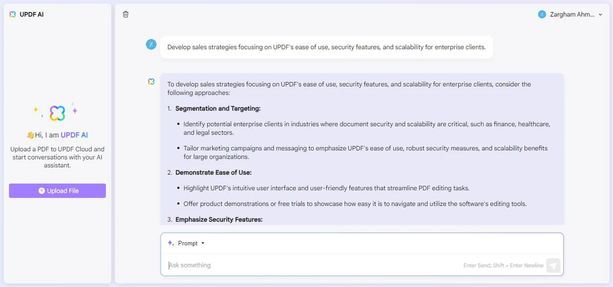The image size is (613, 287).
Task: Click the blue Z avatar beside user message
Action: (151, 44)
